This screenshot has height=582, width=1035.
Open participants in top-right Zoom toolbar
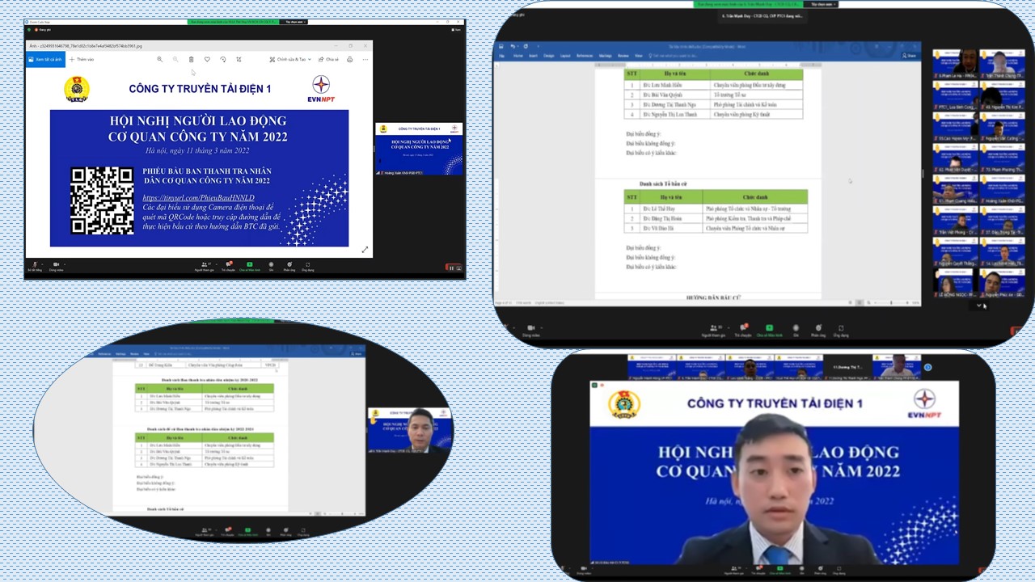(714, 330)
